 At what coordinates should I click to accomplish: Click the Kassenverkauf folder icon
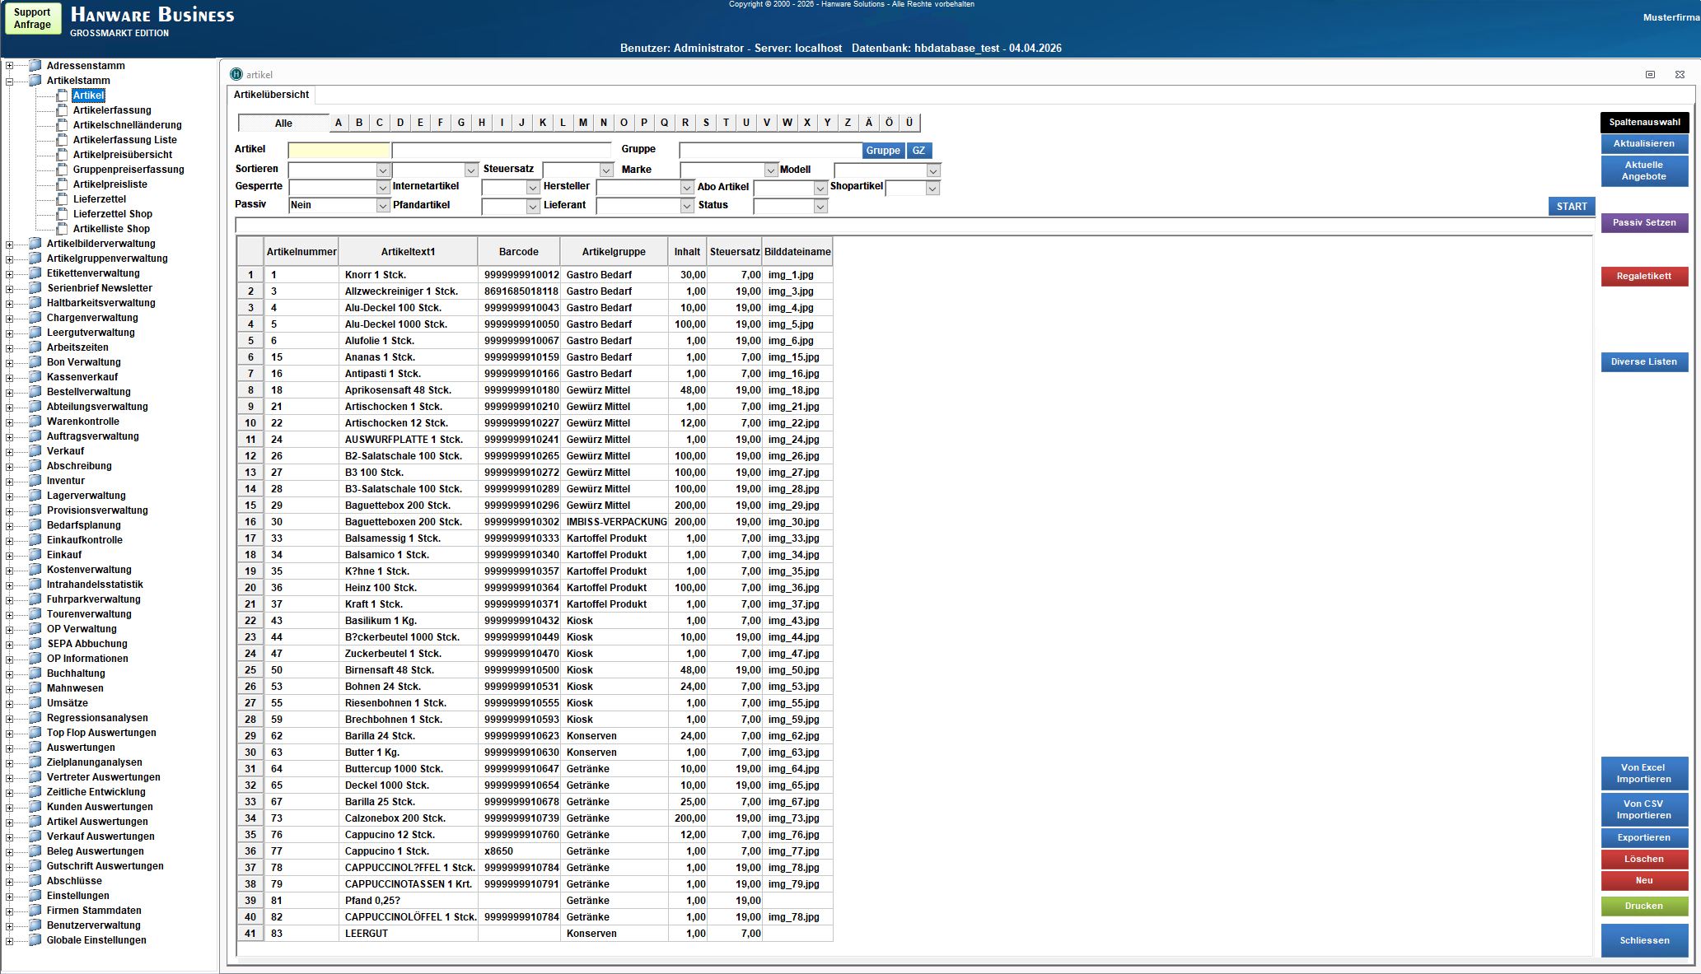(35, 377)
